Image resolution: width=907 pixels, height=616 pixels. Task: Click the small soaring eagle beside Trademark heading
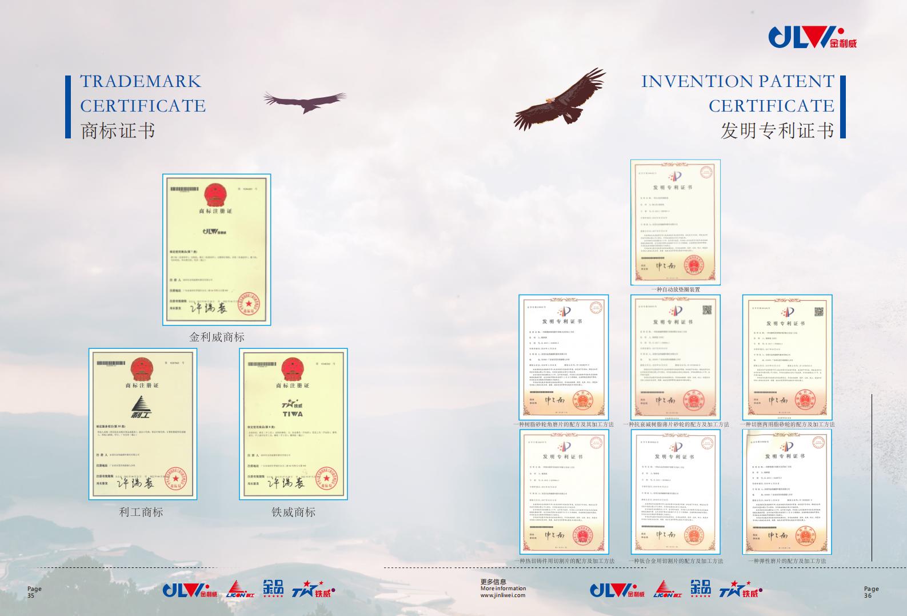tap(305, 101)
